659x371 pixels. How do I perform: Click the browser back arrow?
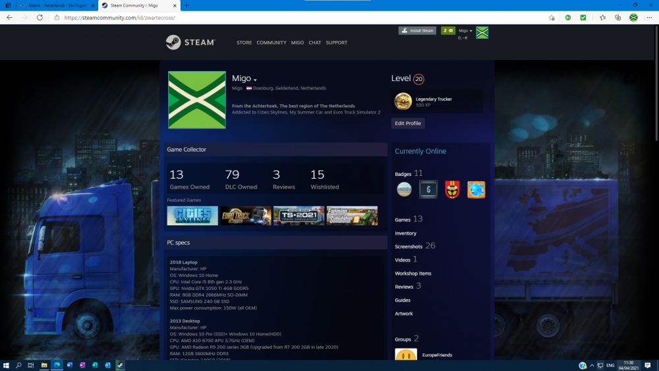pyautogui.click(x=9, y=18)
